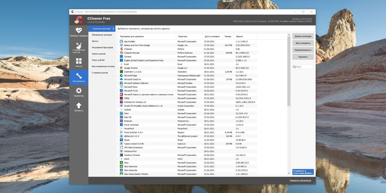Click the Microsoft OneDrive cloud icon
386x193 pixels.
(x=121, y=79)
